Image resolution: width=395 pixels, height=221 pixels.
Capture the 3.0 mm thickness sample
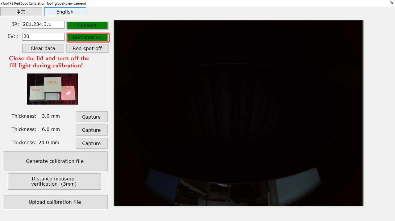[x=91, y=117]
